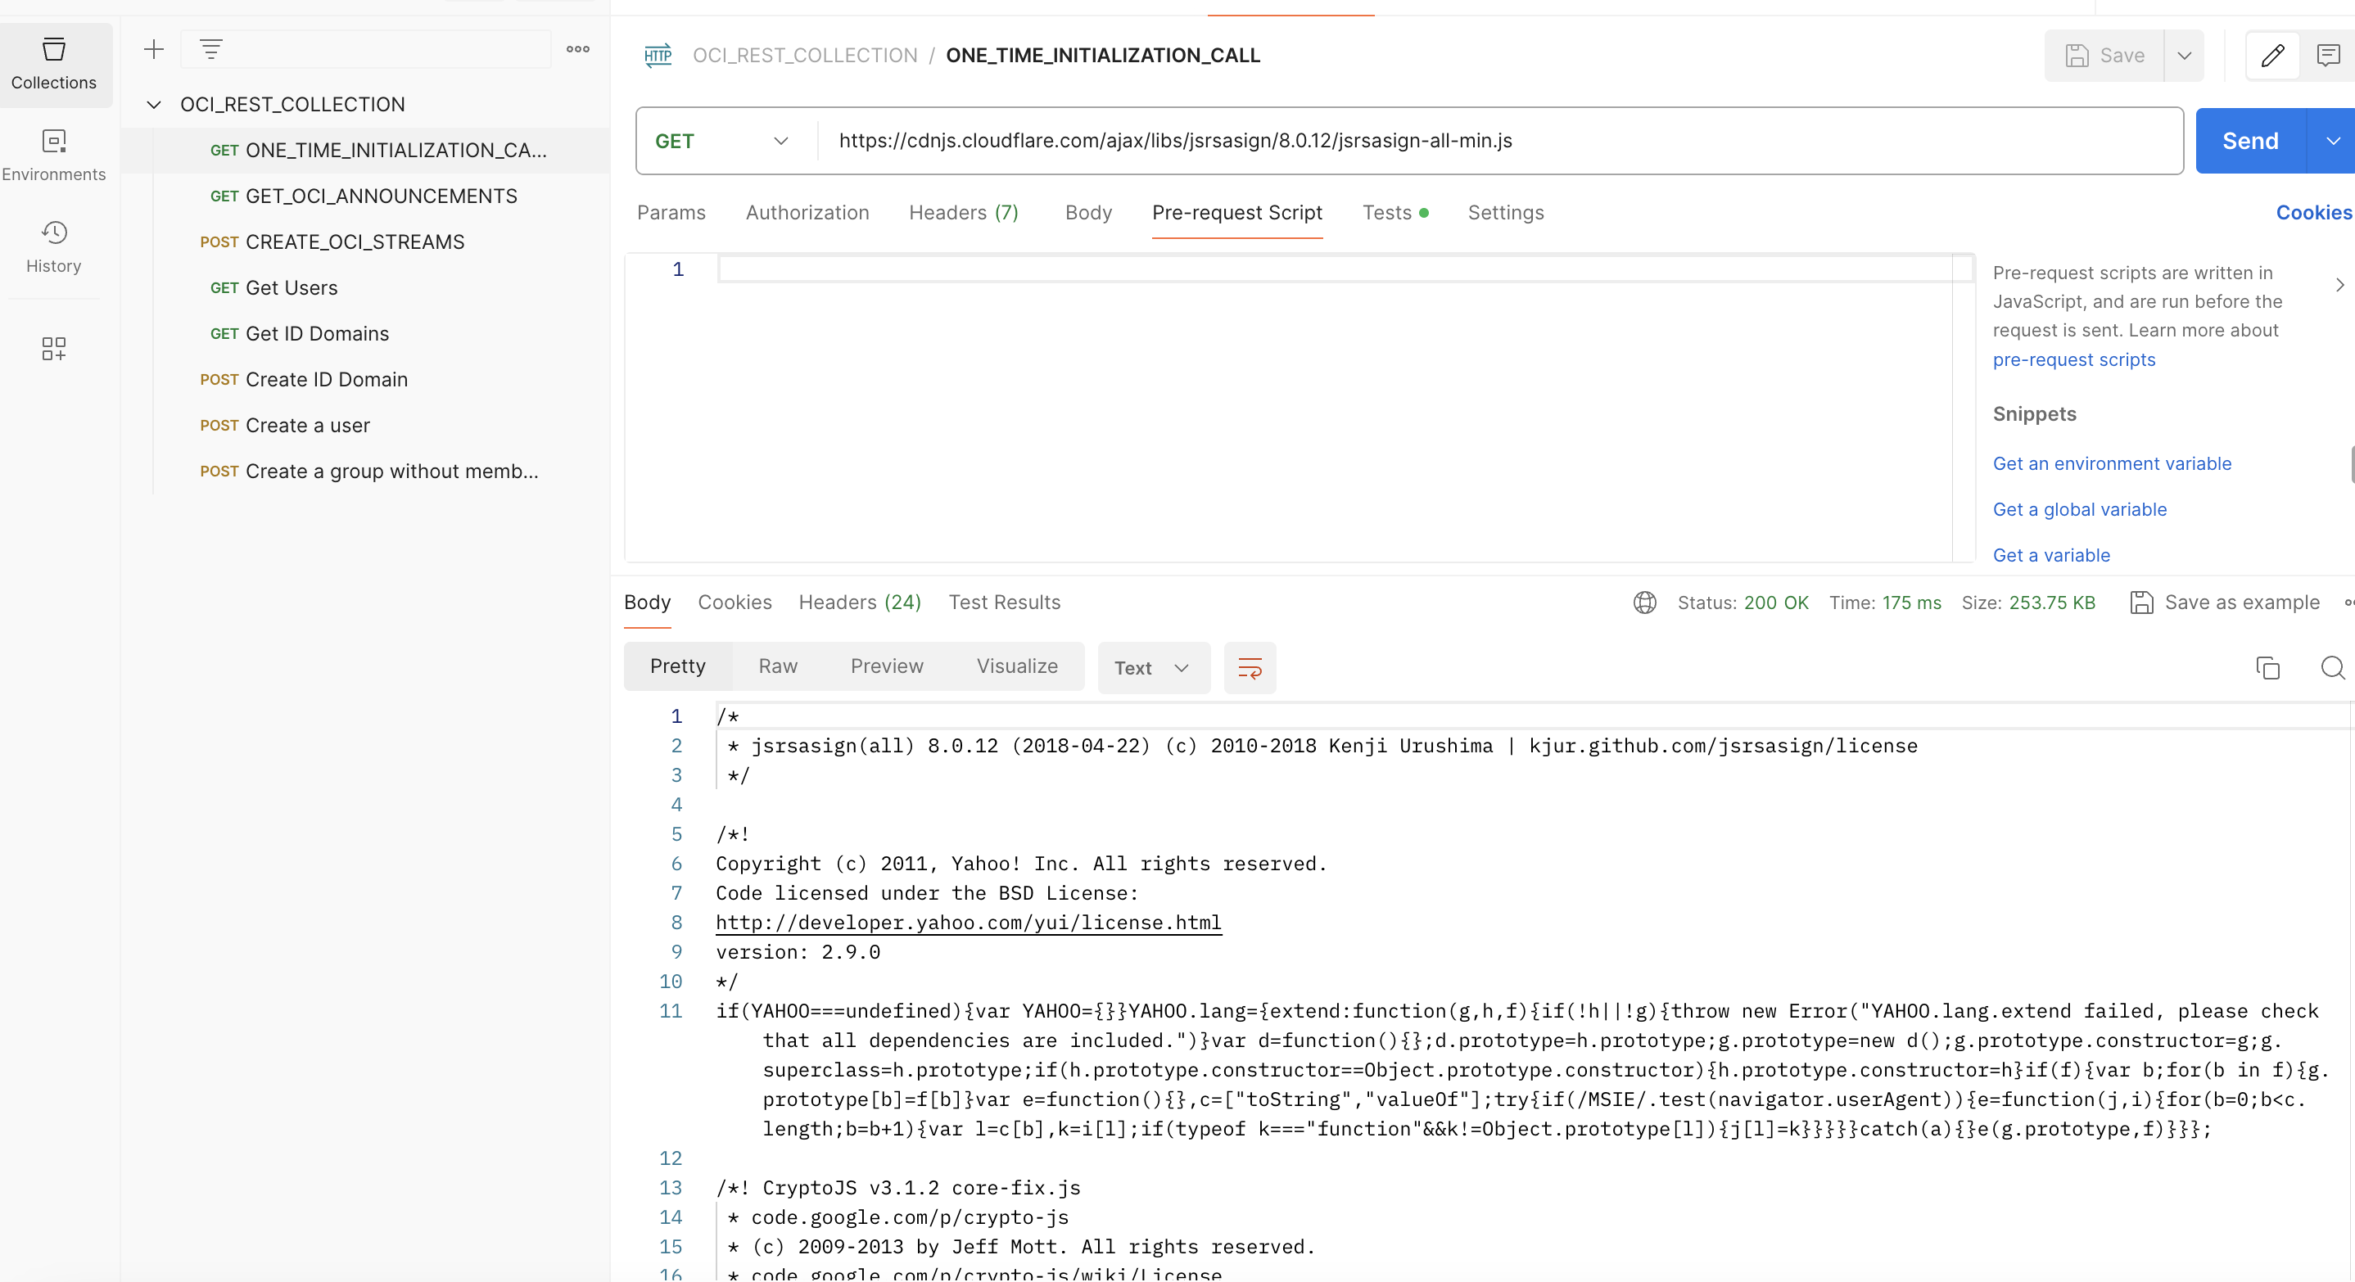
Task: Switch to the Authorization tab
Action: point(807,212)
